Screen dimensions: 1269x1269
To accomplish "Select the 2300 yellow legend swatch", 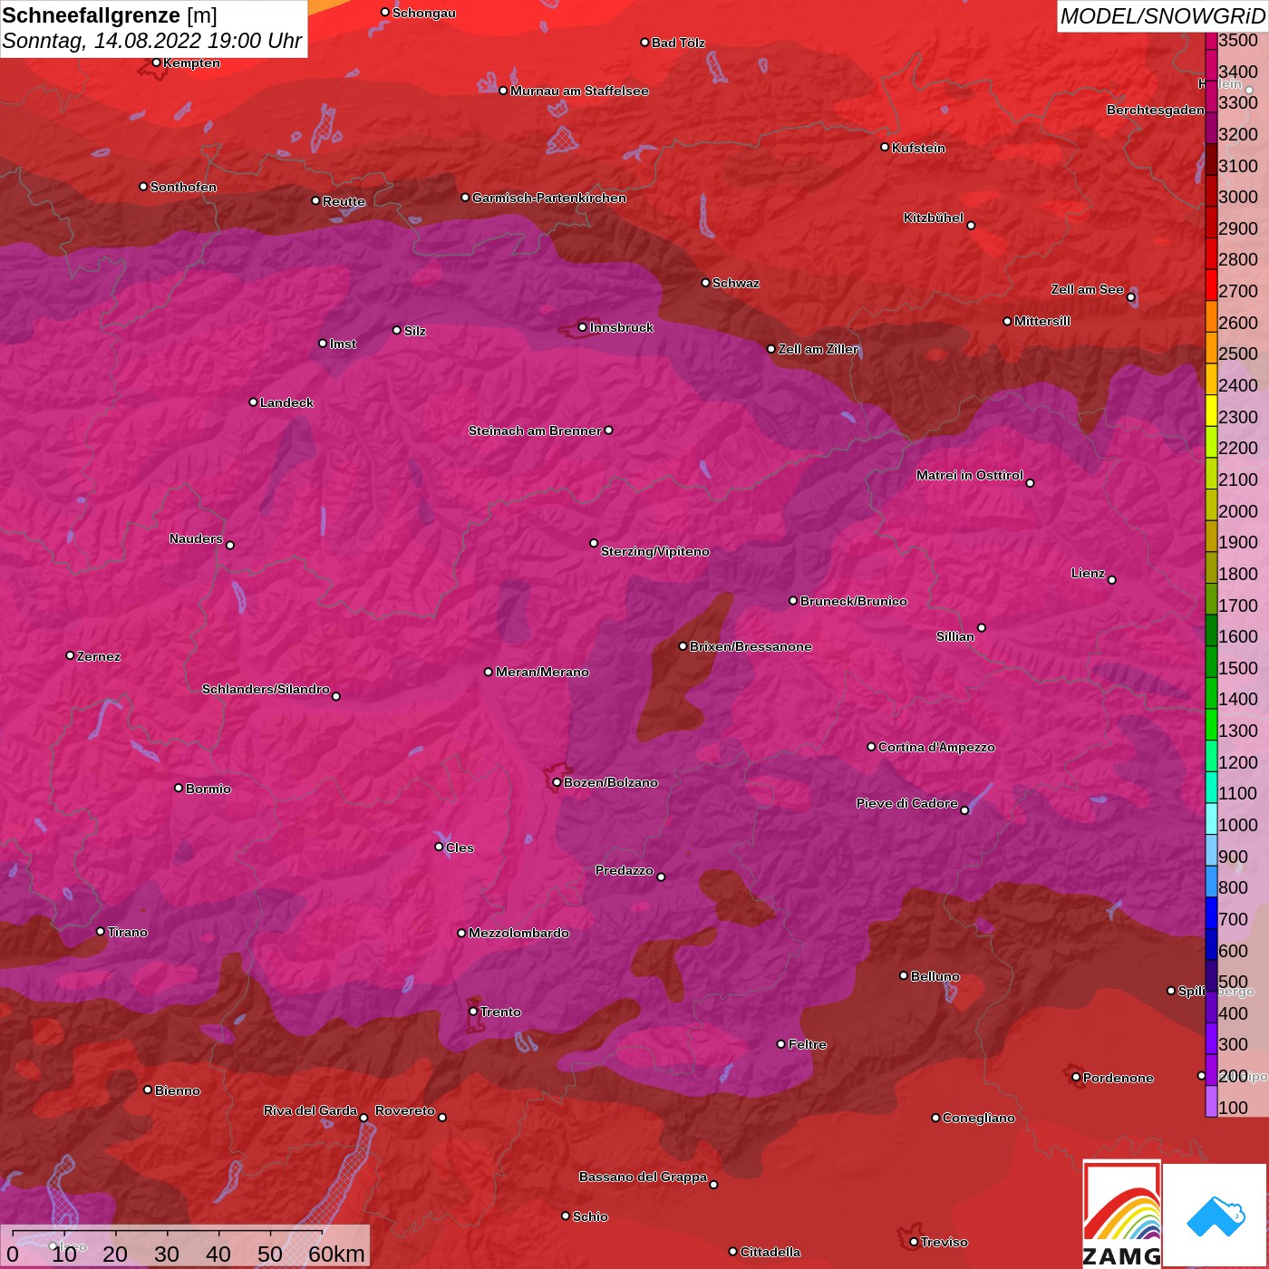I will click(1211, 411).
